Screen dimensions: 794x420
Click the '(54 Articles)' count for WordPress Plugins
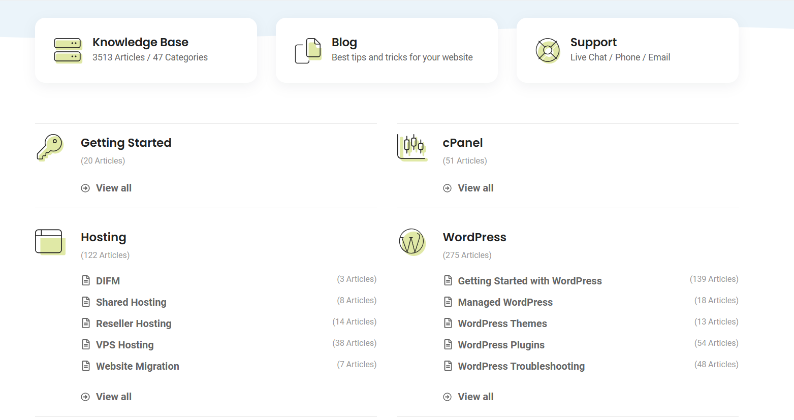[716, 343]
